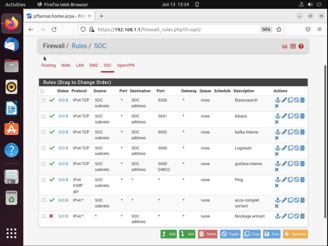Delete the acce complet sortant rule
The image size is (328, 246).
(x=303, y=200)
